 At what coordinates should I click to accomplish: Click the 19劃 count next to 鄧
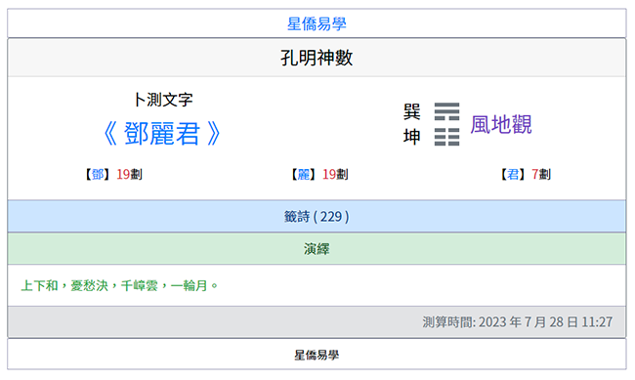tap(129, 175)
